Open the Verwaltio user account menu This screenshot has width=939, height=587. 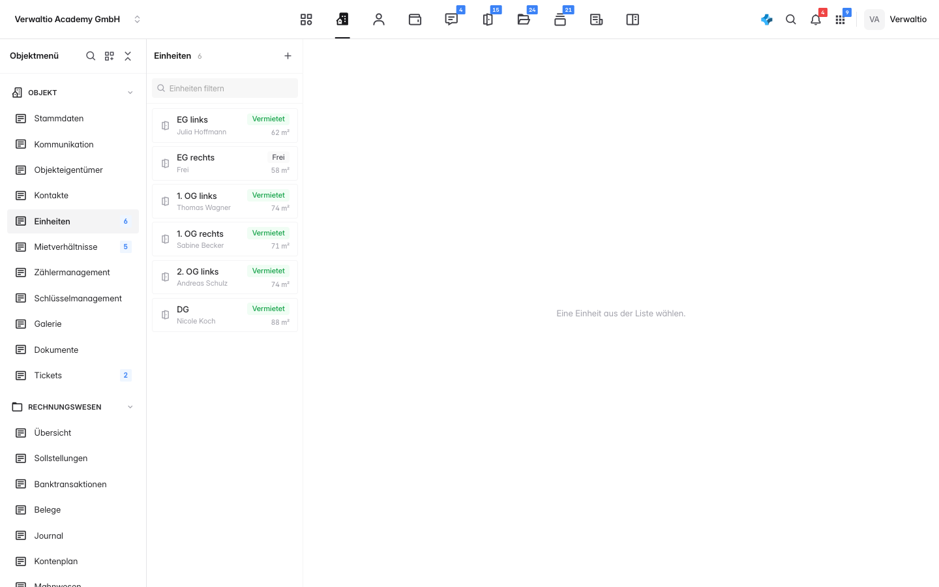click(x=895, y=20)
